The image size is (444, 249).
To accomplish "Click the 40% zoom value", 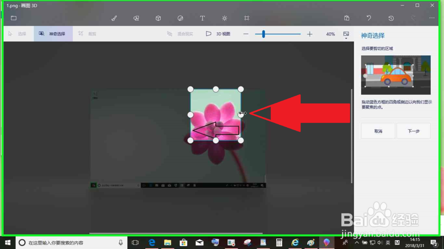I will (330, 34).
